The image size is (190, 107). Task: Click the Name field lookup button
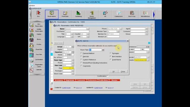[88, 29]
